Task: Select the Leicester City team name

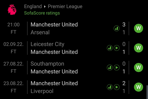Action: click(47, 44)
